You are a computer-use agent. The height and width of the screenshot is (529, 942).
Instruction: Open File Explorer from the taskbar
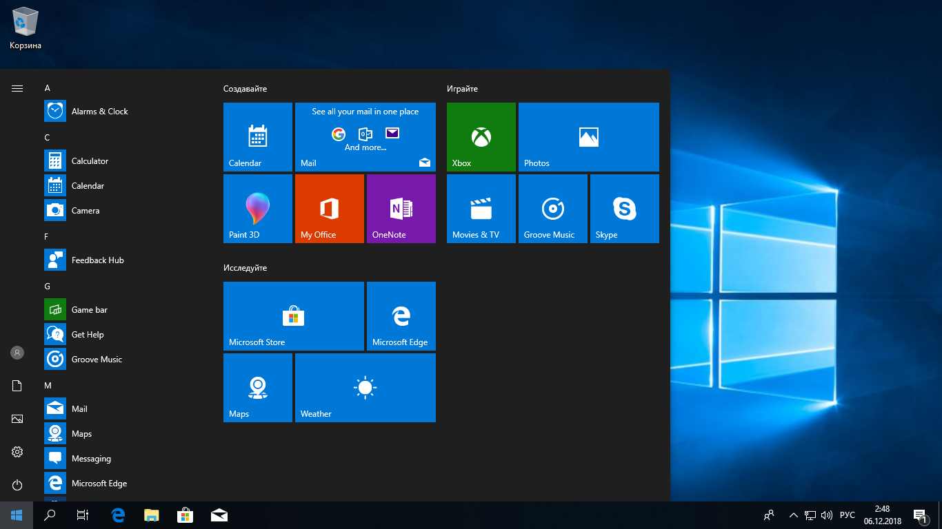coord(152,515)
